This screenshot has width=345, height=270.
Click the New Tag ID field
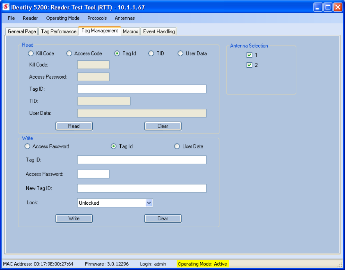(142, 188)
